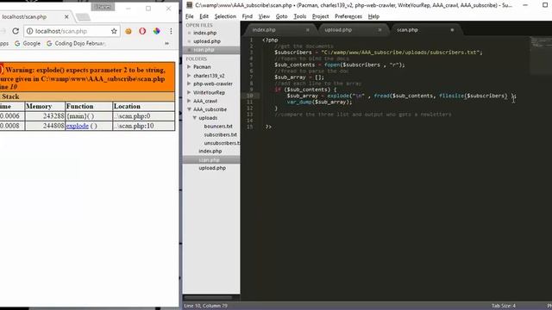
Task: Expand the AAA_crawl folder
Action: (x=189, y=101)
